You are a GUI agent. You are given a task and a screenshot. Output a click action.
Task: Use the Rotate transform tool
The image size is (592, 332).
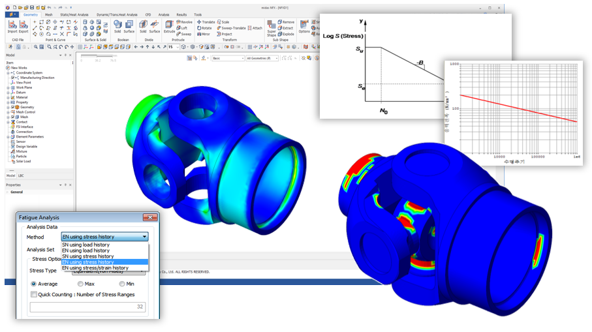(204, 28)
